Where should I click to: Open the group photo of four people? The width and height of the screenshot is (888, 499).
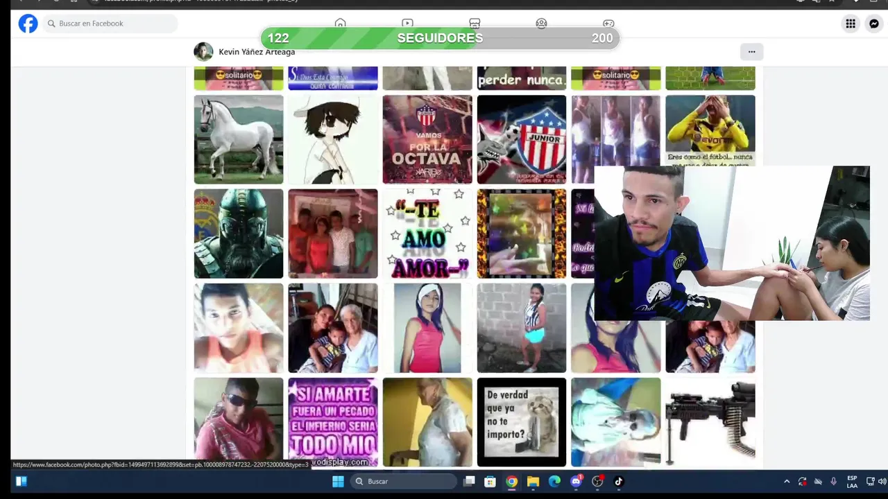coord(333,234)
